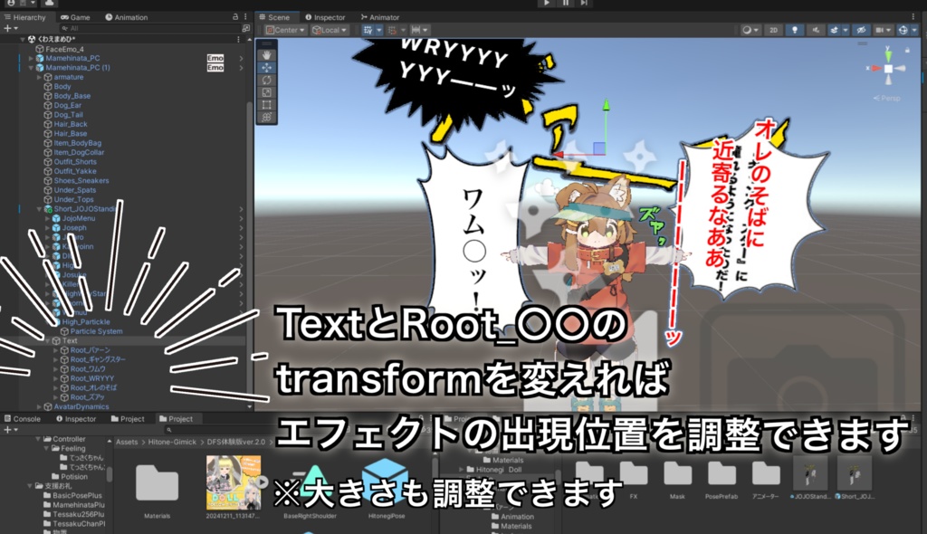Click the Step frame button
This screenshot has height=534, width=927.
pyautogui.click(x=585, y=5)
